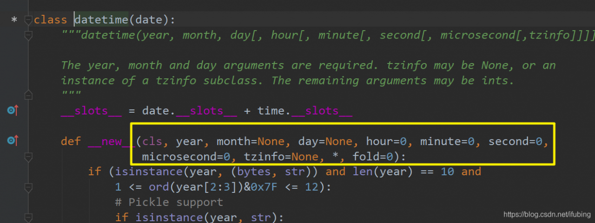Click the number '12' in the comparison
This screenshot has width=595, height=223.
coord(312,187)
